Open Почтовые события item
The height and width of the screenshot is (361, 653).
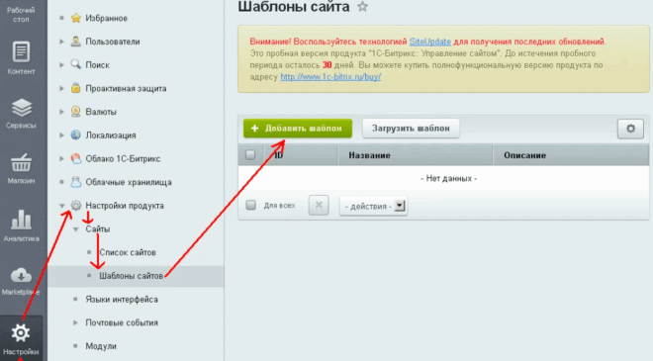tap(122, 322)
